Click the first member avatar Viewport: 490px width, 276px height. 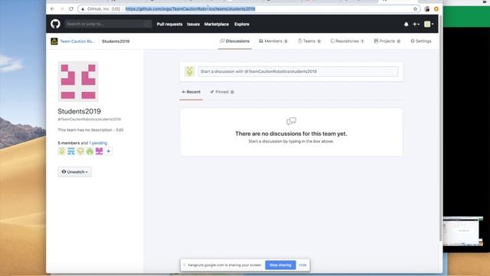coord(62,152)
